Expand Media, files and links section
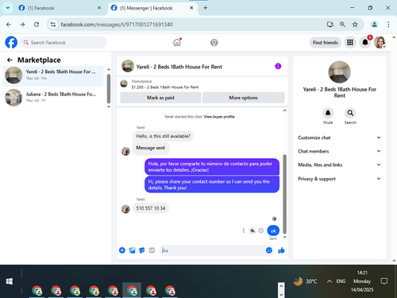Image resolution: width=397 pixels, height=298 pixels. (x=339, y=165)
